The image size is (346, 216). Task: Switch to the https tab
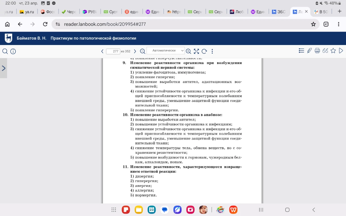click(174, 12)
